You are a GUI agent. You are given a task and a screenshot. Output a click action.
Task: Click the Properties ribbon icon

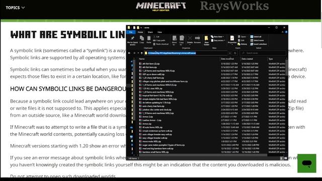click(x=232, y=40)
